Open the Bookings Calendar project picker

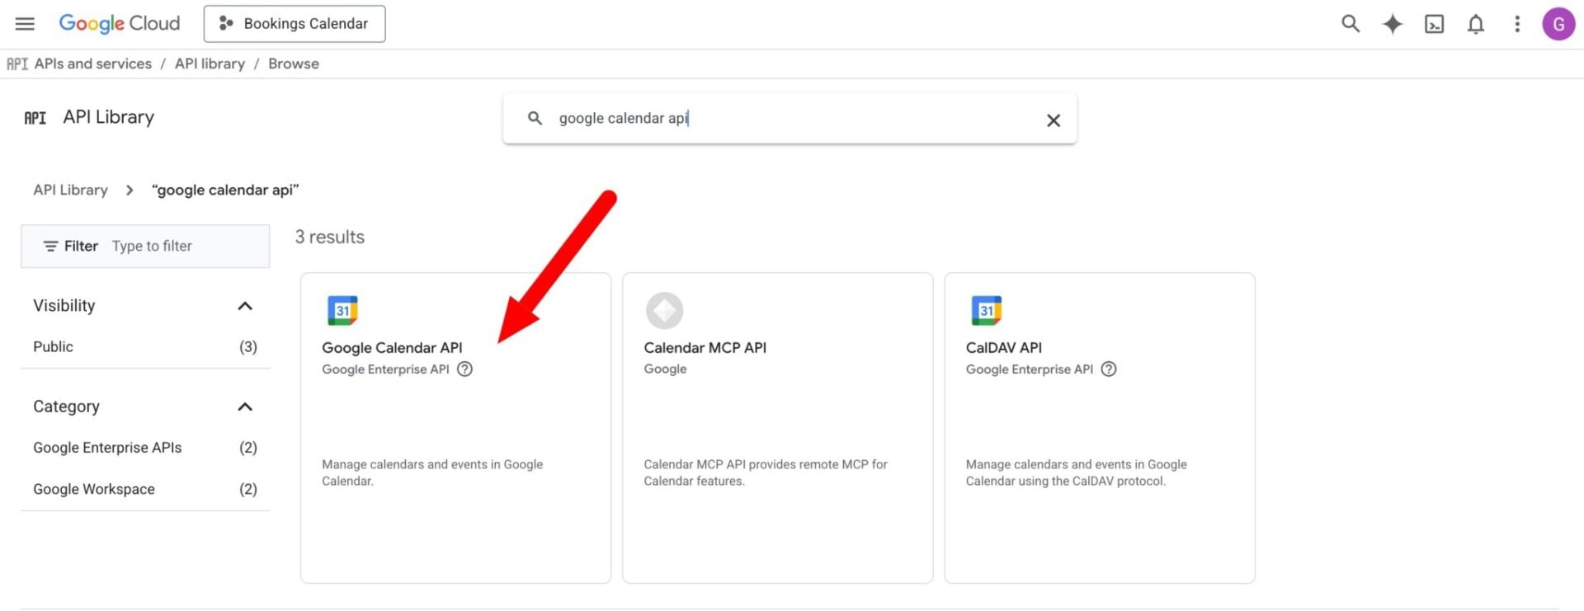coord(295,24)
